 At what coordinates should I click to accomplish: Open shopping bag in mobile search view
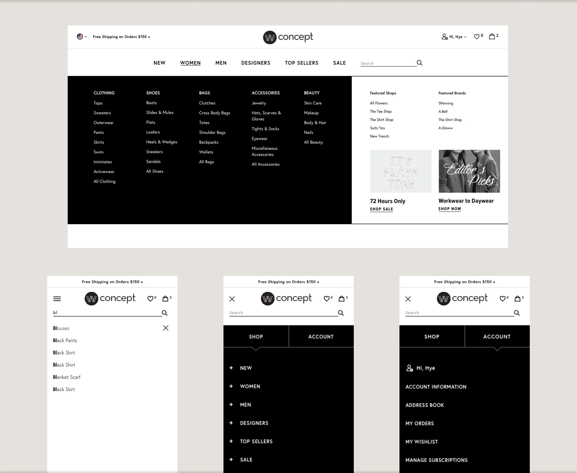pos(165,299)
